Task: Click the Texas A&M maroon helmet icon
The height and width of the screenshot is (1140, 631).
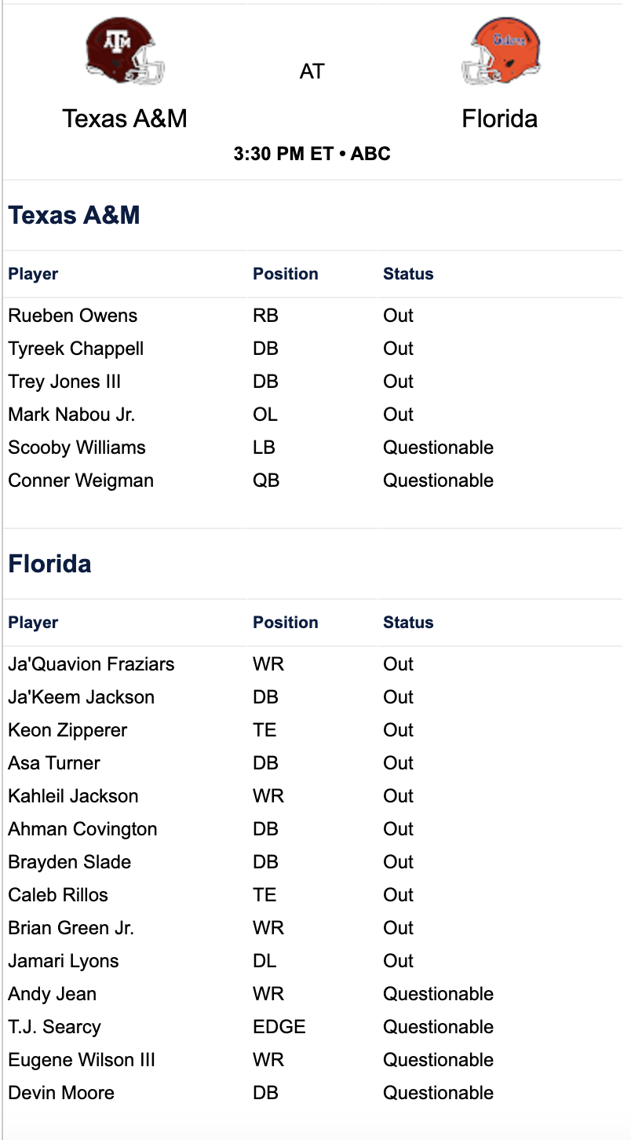Action: (125, 51)
